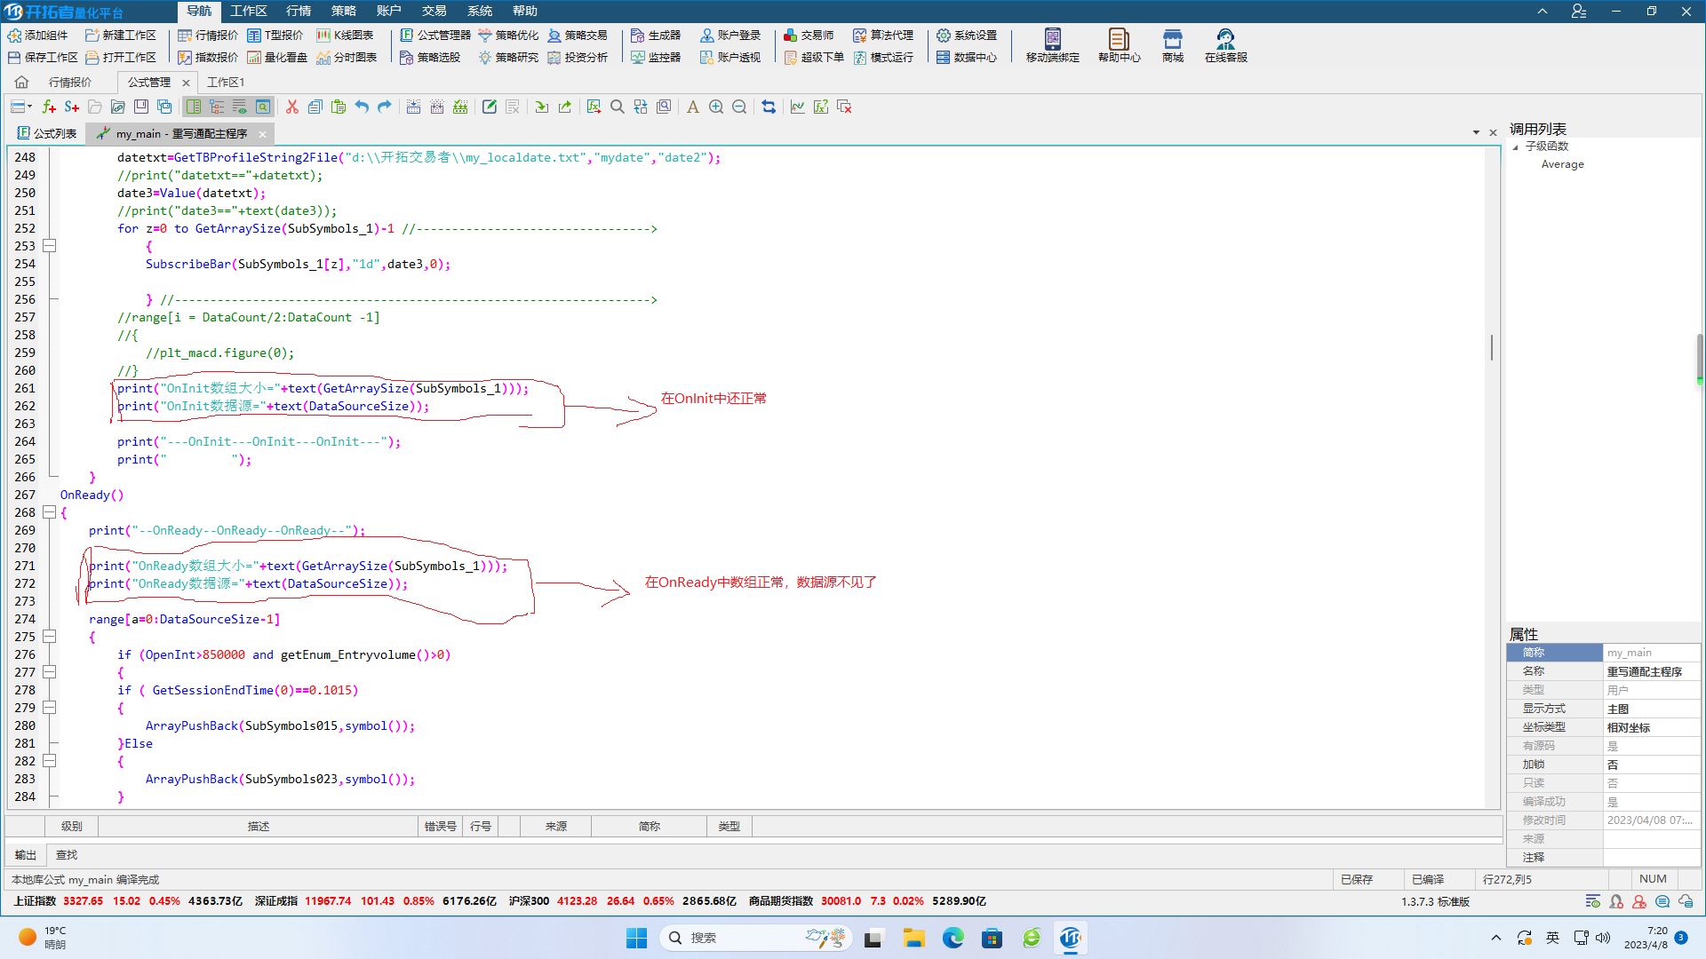
Task: Zoom in the editor text
Action: [x=716, y=107]
